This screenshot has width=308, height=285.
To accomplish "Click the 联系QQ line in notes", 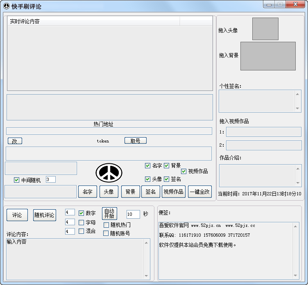I will [204, 235].
